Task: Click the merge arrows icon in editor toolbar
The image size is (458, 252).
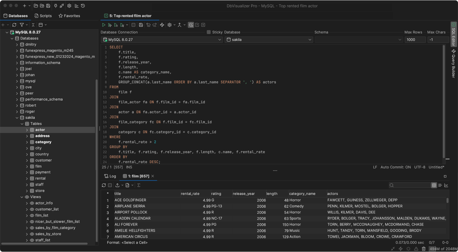Action: coord(180,25)
